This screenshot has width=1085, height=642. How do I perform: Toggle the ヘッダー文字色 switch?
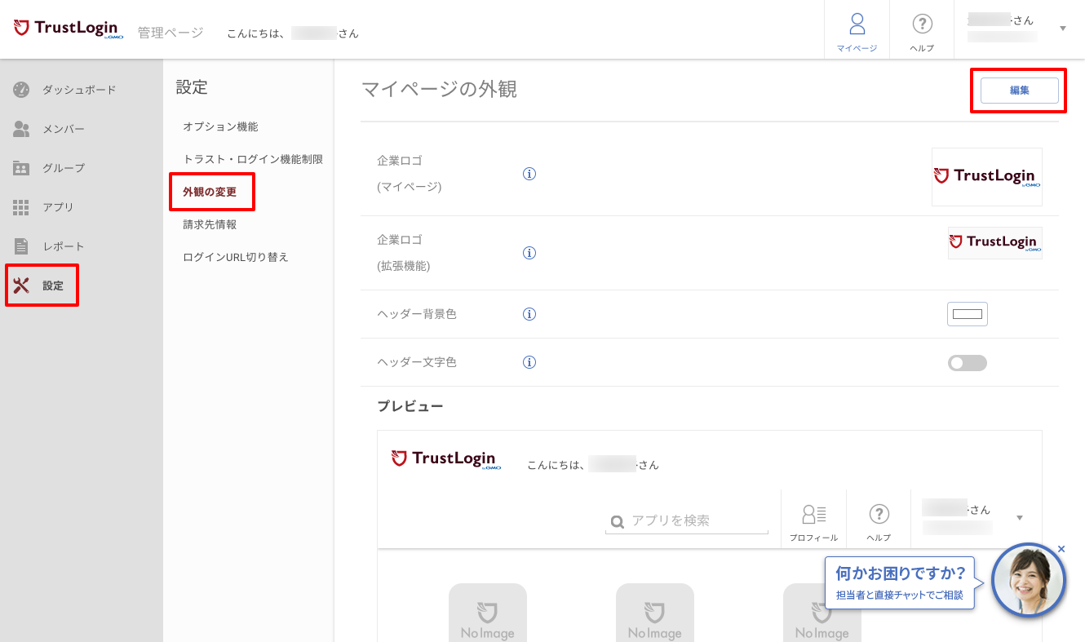pos(968,363)
